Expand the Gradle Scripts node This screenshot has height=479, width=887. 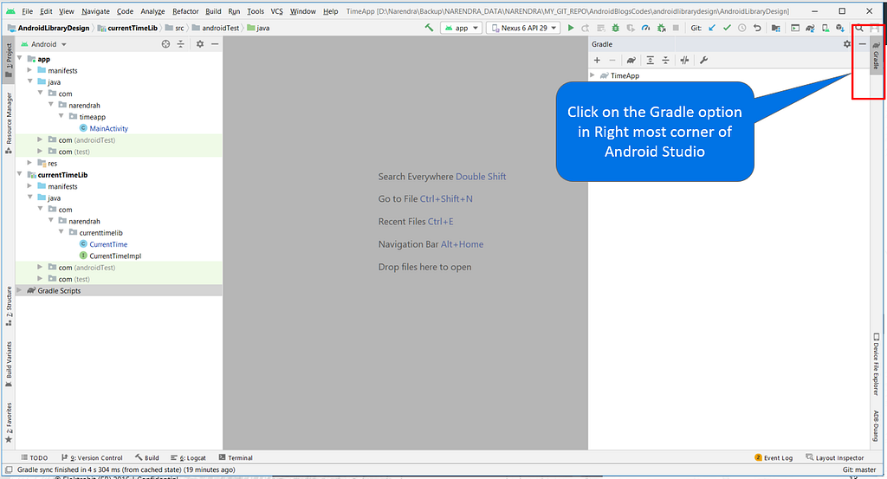click(20, 290)
